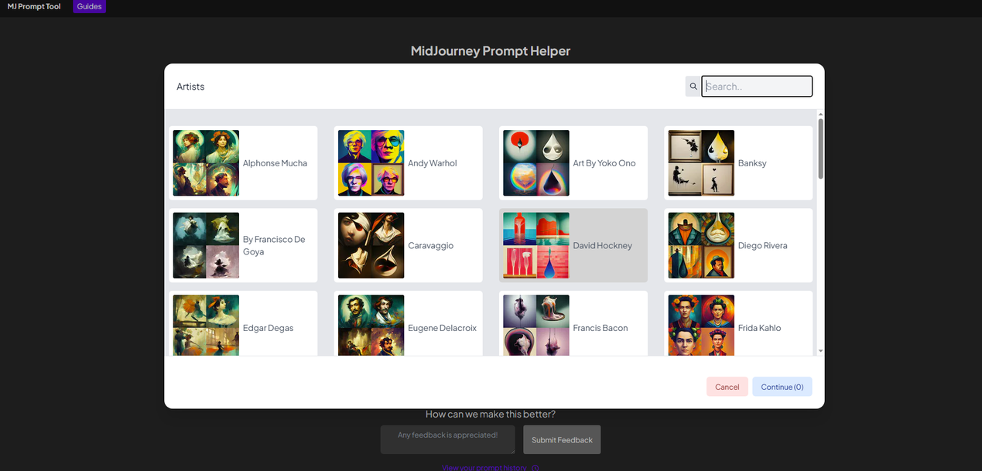Select the Andy Warhol thumbnail
Image resolution: width=982 pixels, height=471 pixels.
click(x=371, y=163)
